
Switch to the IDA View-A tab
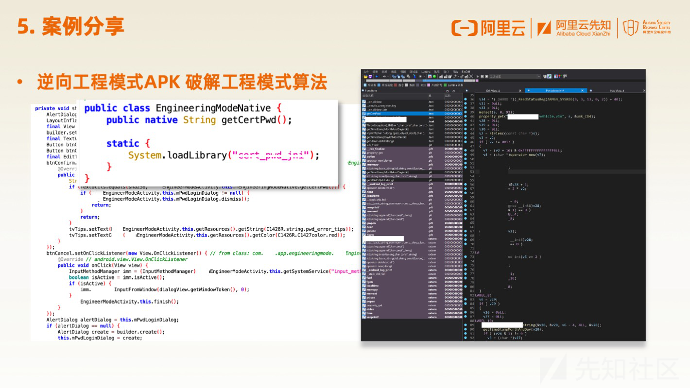(x=493, y=91)
